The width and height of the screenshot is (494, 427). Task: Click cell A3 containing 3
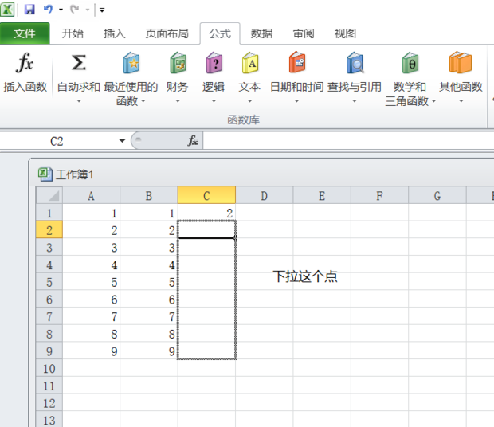coord(91,248)
